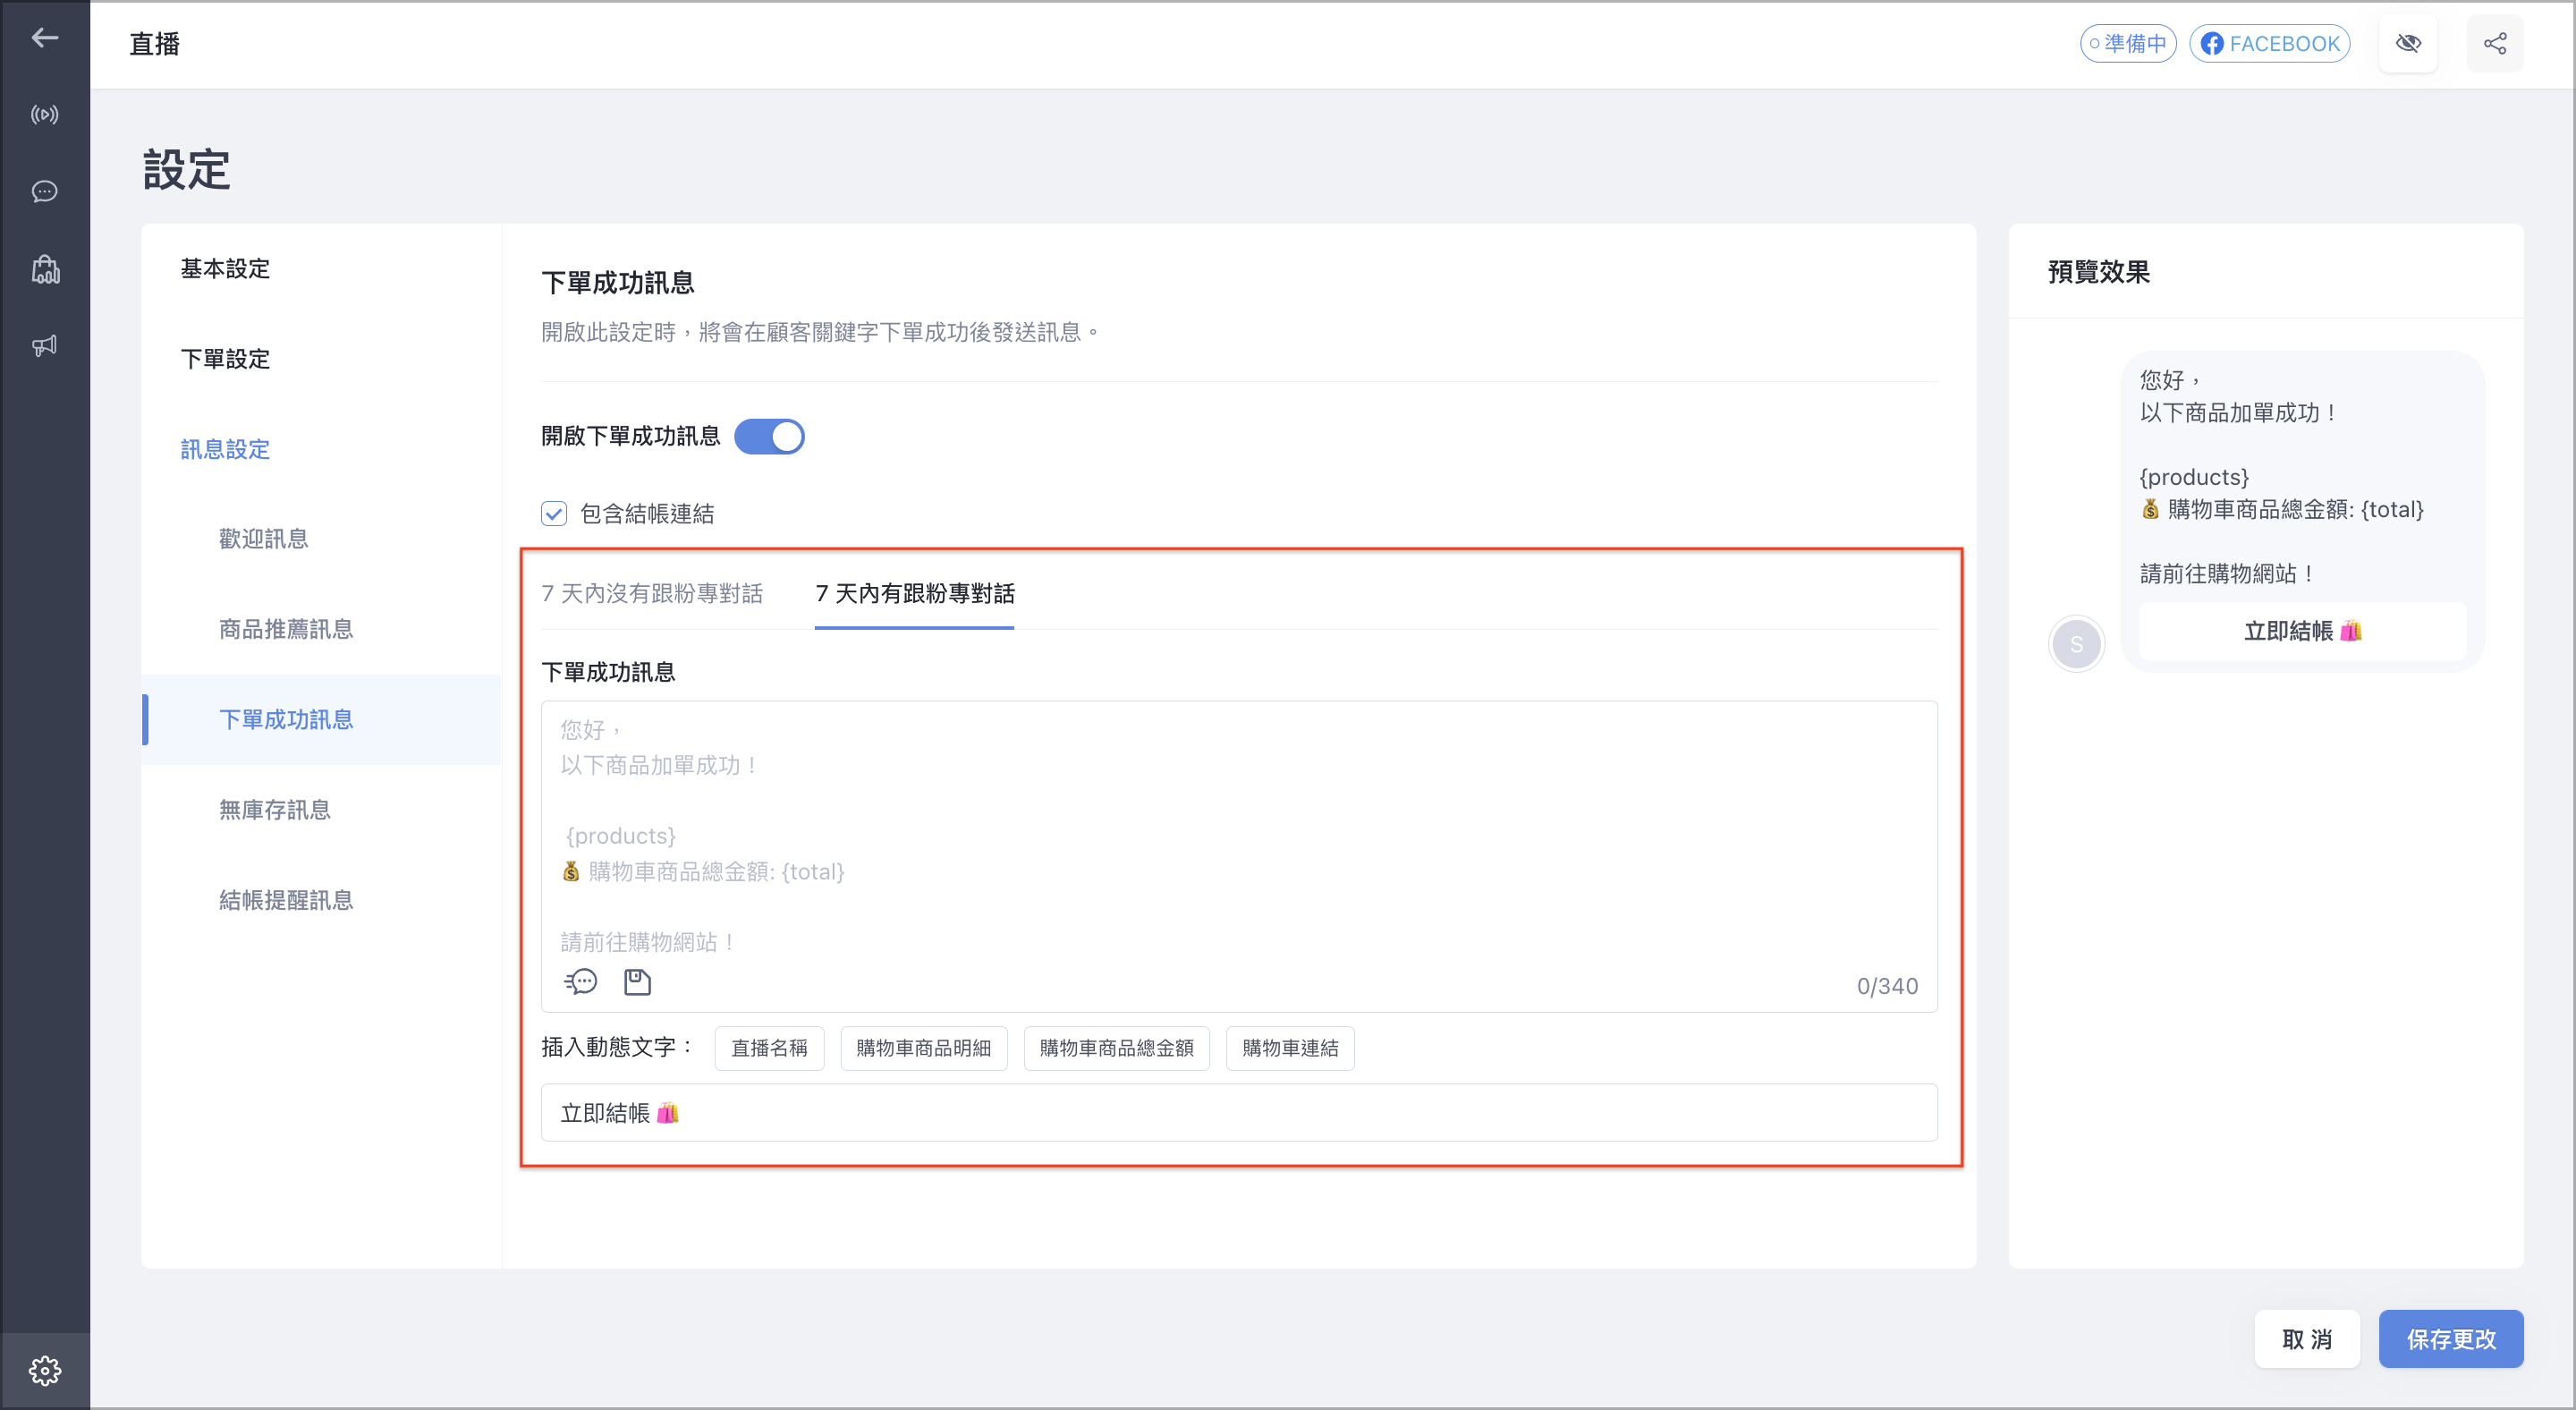Click the share icon in the top bar
The width and height of the screenshot is (2576, 1410).
point(2495,43)
